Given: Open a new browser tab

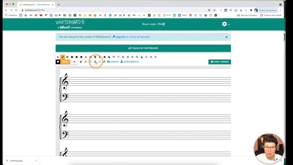Looking at the screenshot, I should pos(59,5).
